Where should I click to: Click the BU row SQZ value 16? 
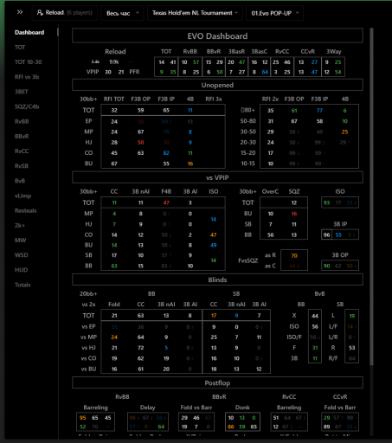(294, 214)
